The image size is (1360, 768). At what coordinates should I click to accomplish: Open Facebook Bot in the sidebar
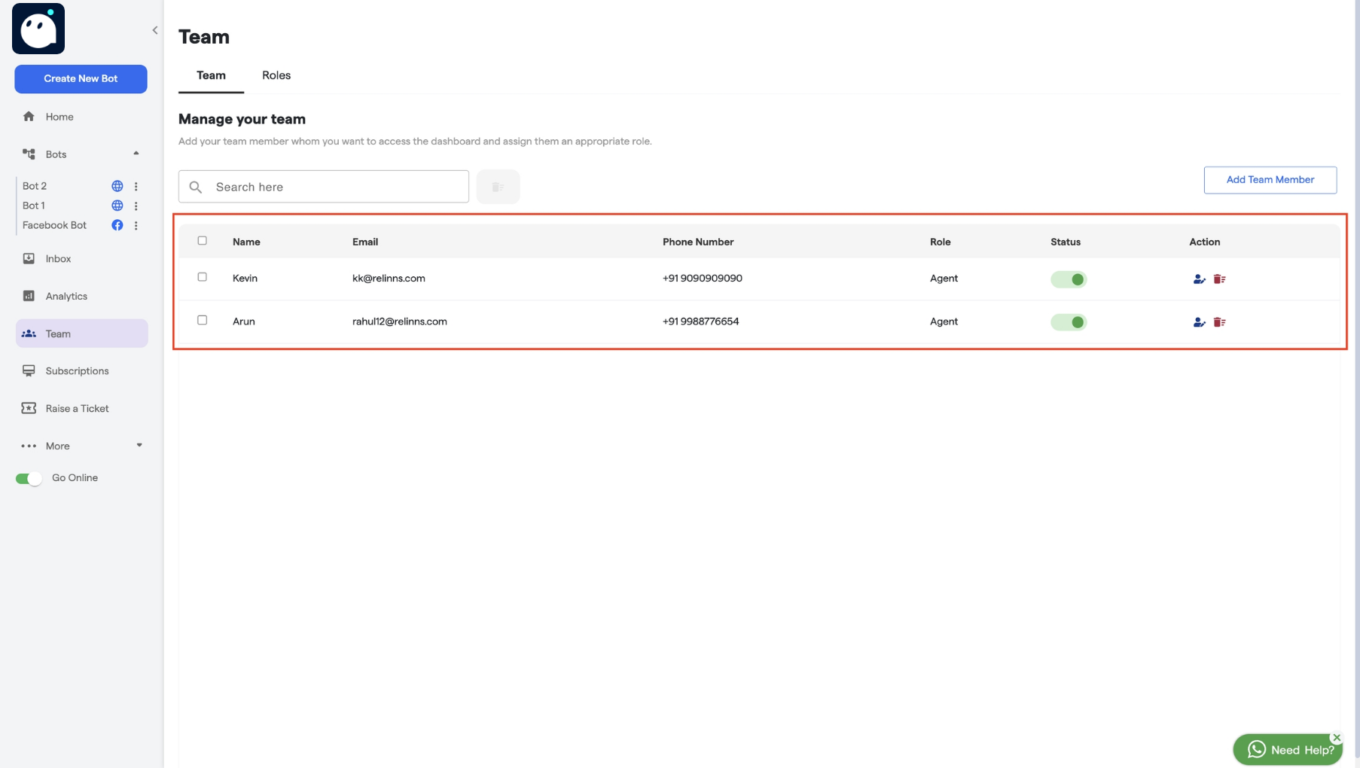54,225
